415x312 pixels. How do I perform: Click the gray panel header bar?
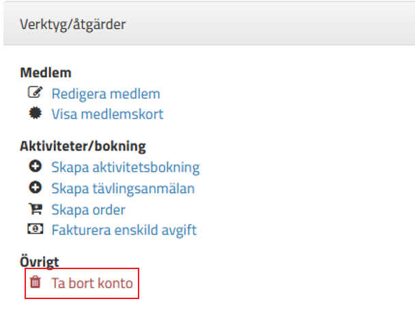click(273, 25)
